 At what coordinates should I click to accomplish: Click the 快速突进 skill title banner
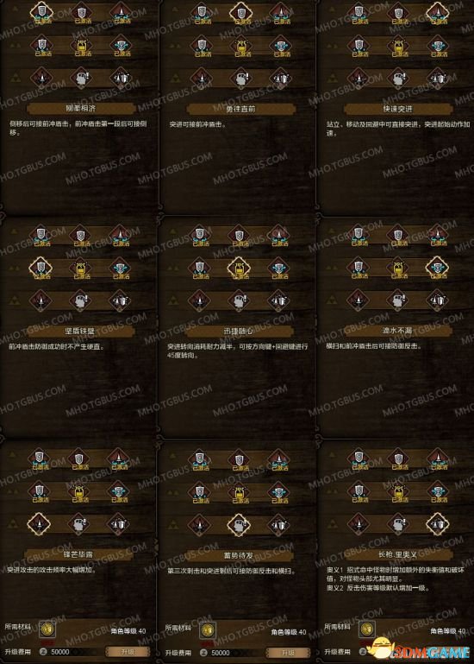click(397, 110)
